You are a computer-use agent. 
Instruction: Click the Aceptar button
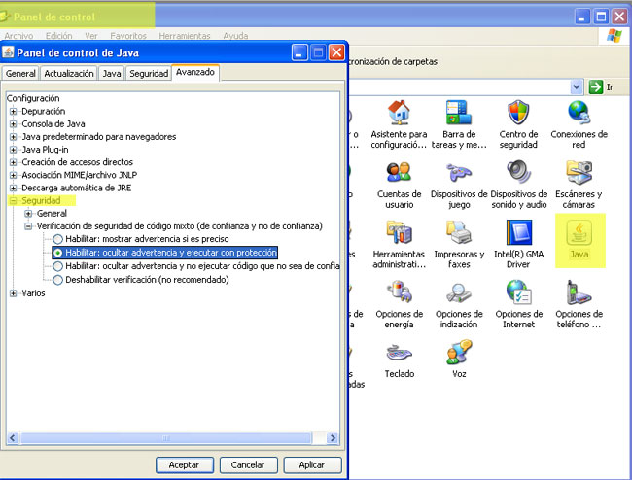[184, 465]
